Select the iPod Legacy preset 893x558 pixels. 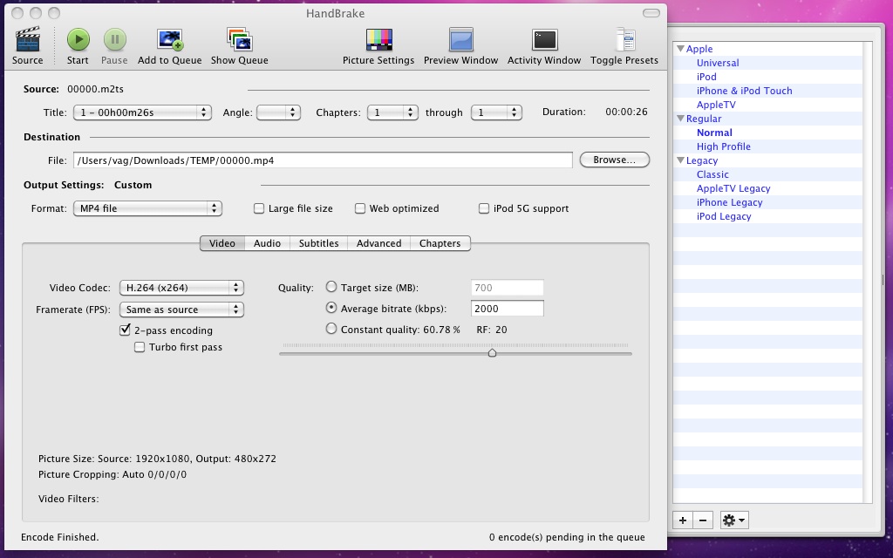point(724,216)
